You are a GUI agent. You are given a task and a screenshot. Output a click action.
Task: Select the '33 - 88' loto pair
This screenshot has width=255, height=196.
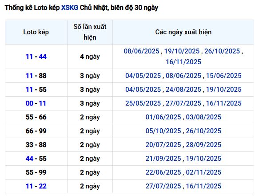coord(36,145)
